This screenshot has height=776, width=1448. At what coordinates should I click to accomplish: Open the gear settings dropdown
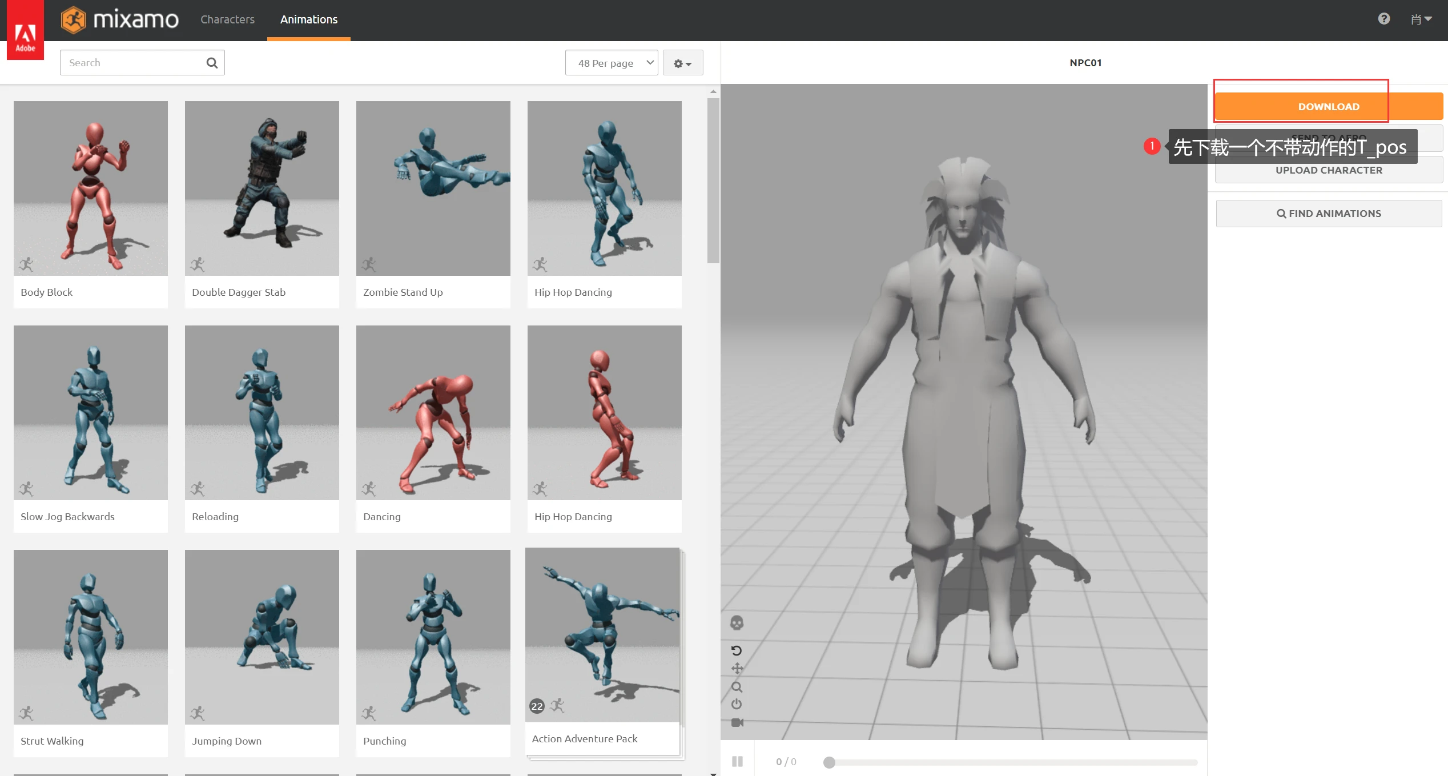[682, 63]
